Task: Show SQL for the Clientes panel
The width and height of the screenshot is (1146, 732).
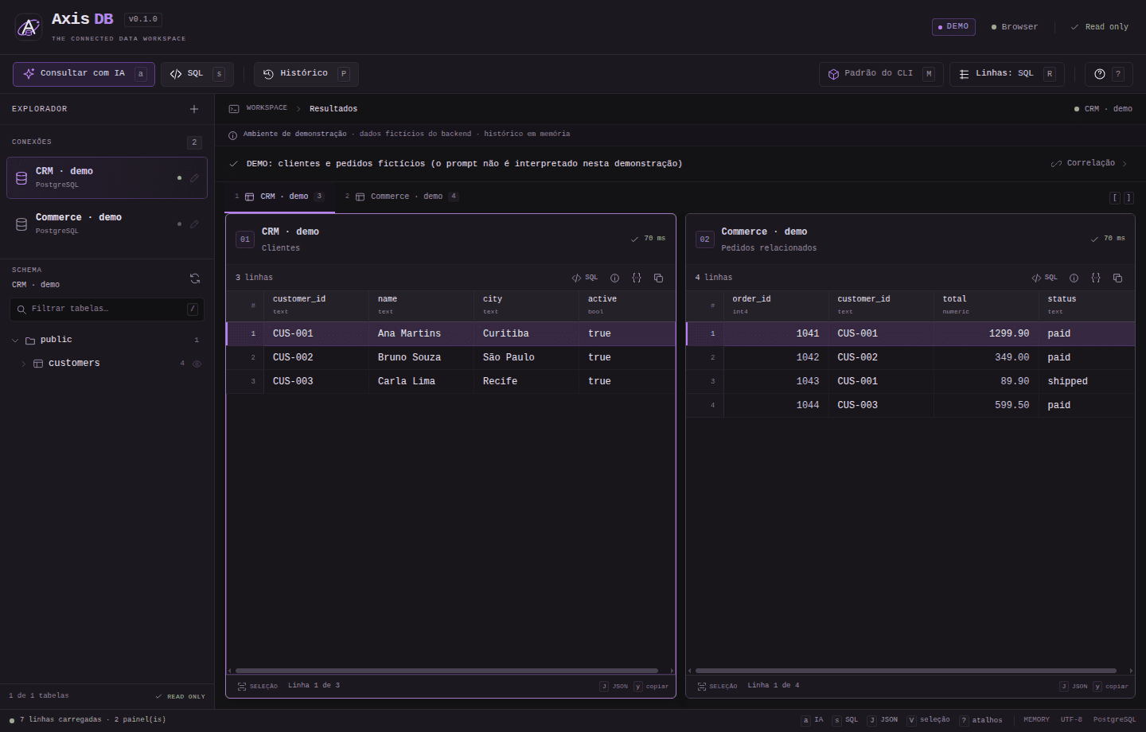Action: pyautogui.click(x=585, y=278)
